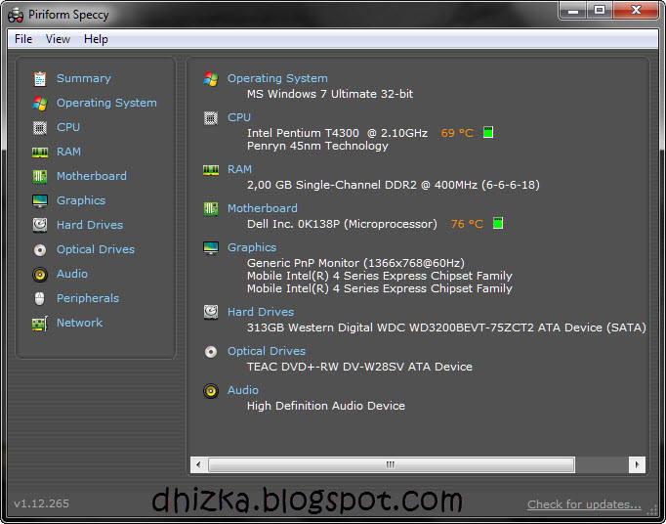Image resolution: width=666 pixels, height=524 pixels.
Task: Click the text Penryn 45nm Technology
Action: [317, 147]
